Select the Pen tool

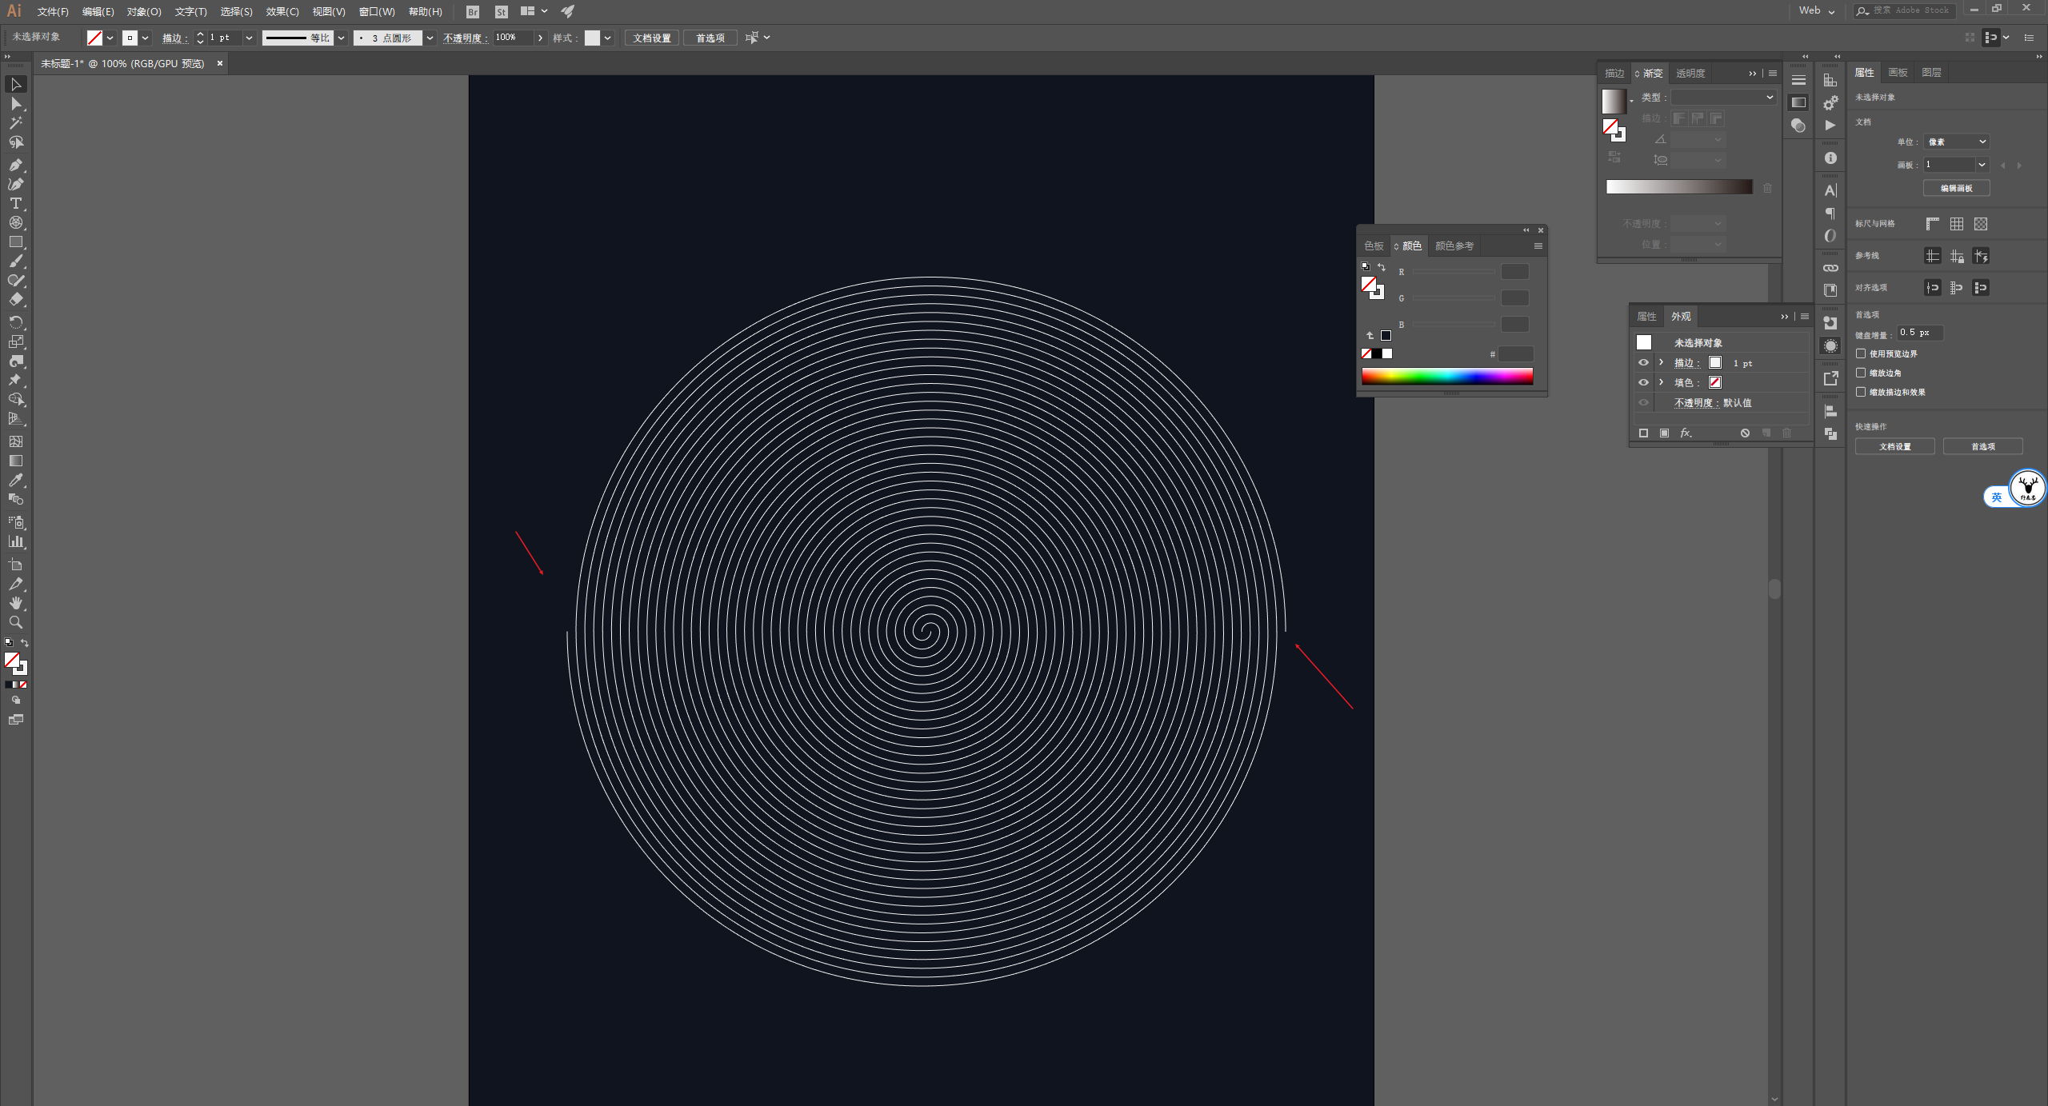click(x=15, y=165)
